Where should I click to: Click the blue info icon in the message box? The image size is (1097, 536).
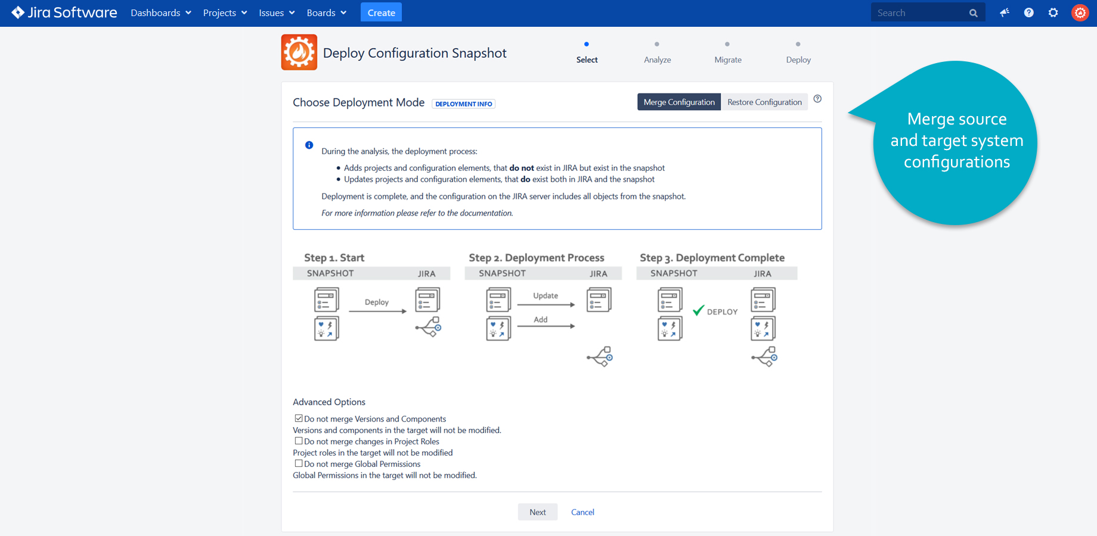click(309, 145)
